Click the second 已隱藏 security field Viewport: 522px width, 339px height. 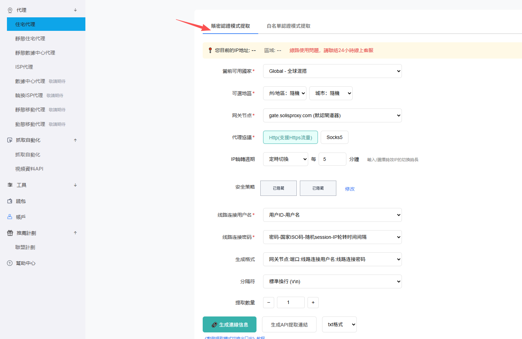click(318, 188)
